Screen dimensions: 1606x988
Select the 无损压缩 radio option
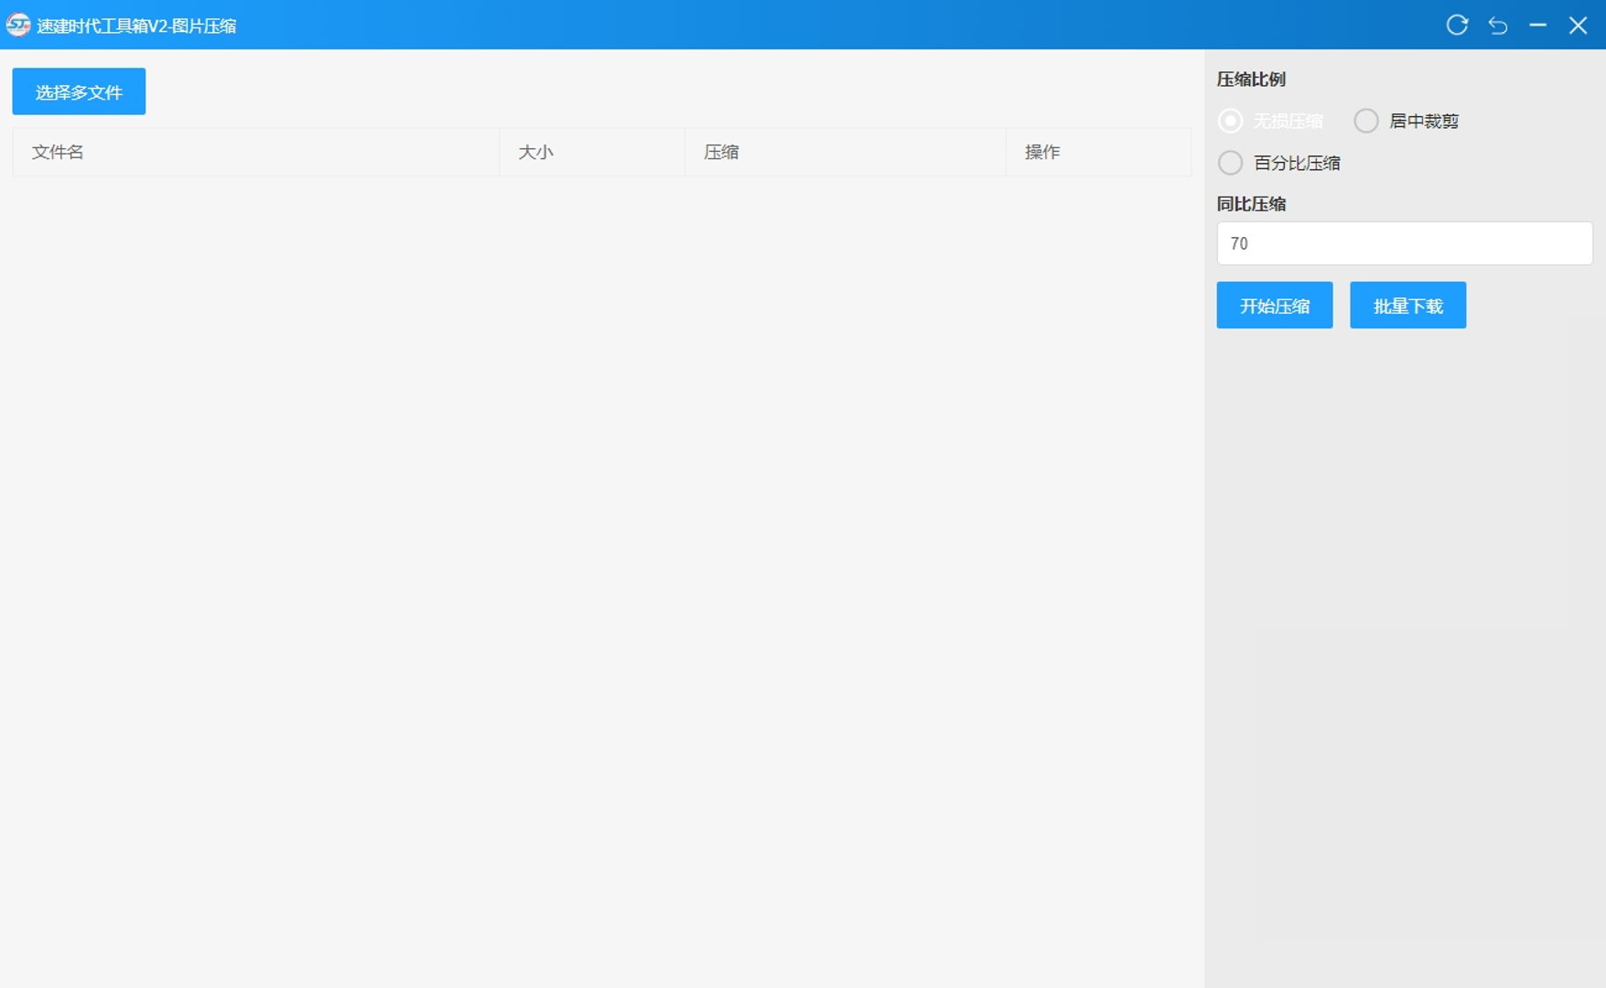1231,121
